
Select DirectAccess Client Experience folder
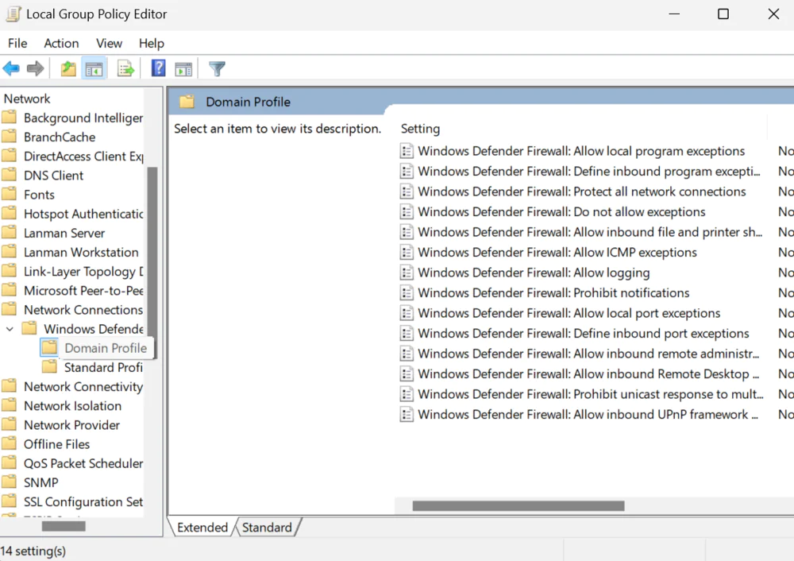83,156
